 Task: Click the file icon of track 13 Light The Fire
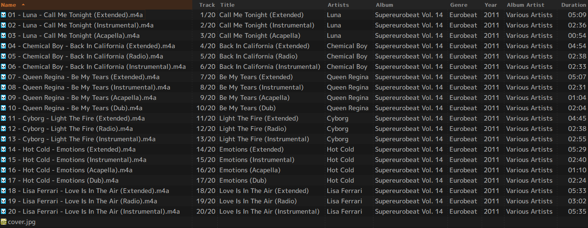[x=4, y=139]
